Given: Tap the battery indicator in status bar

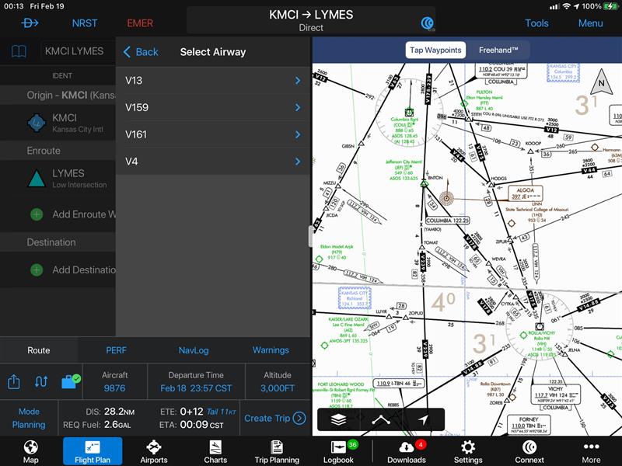Looking at the screenshot, I should click(609, 6).
